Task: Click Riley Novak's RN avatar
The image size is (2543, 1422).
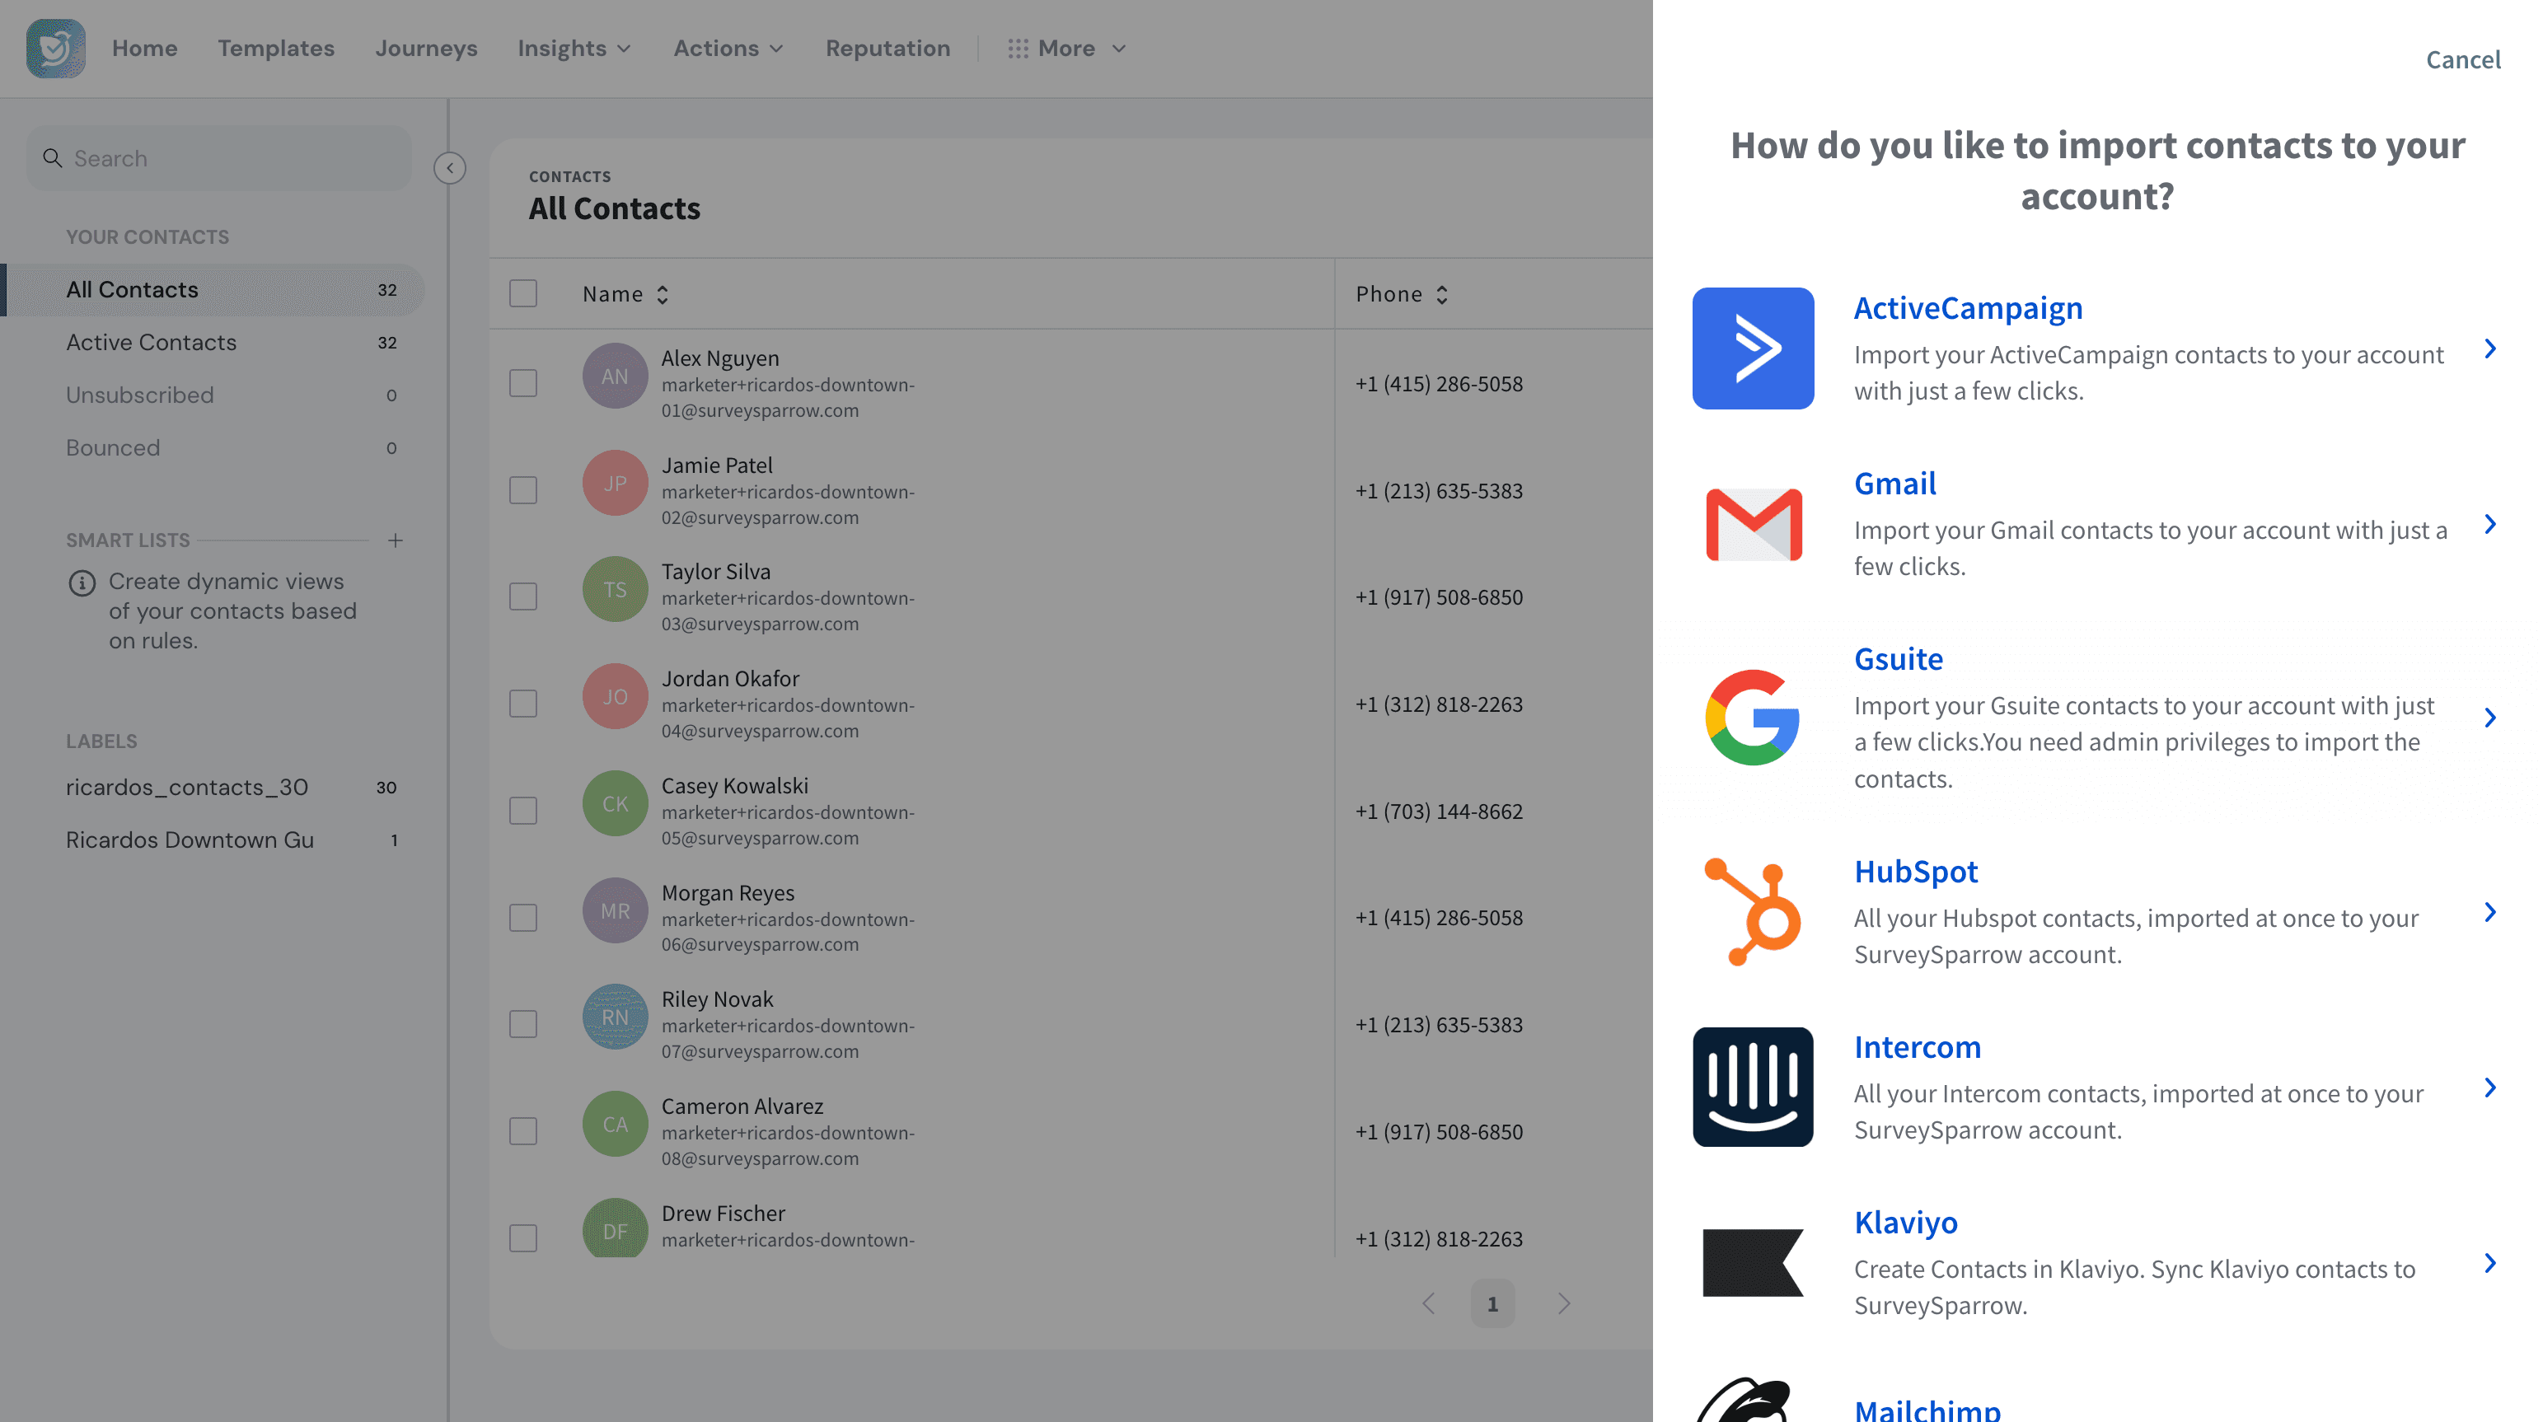Action: pos(614,1017)
